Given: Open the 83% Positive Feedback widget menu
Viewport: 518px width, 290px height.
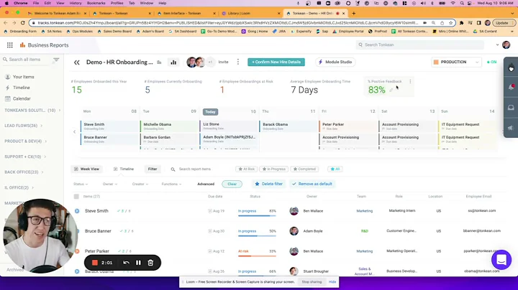Looking at the screenshot, I should tap(410, 81).
